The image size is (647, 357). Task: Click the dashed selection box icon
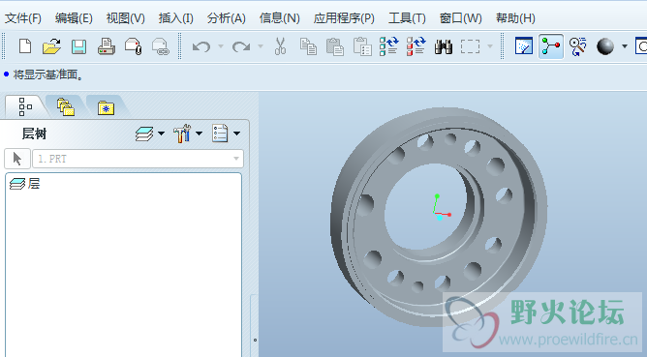click(x=470, y=46)
